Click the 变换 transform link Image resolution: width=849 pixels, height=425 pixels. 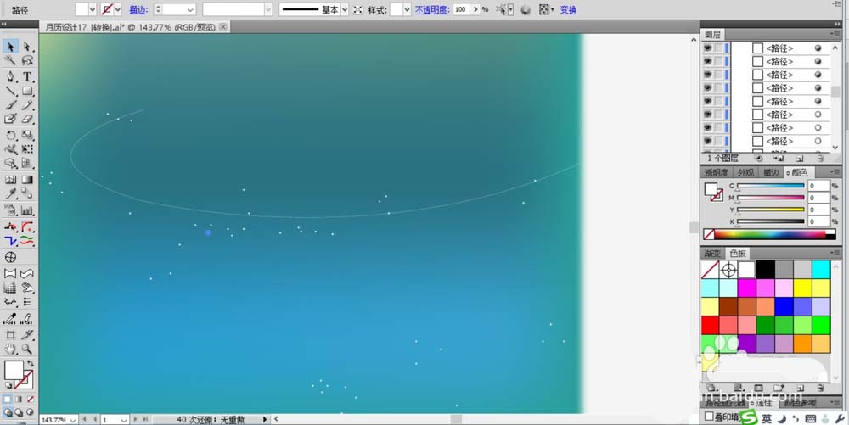pyautogui.click(x=568, y=9)
